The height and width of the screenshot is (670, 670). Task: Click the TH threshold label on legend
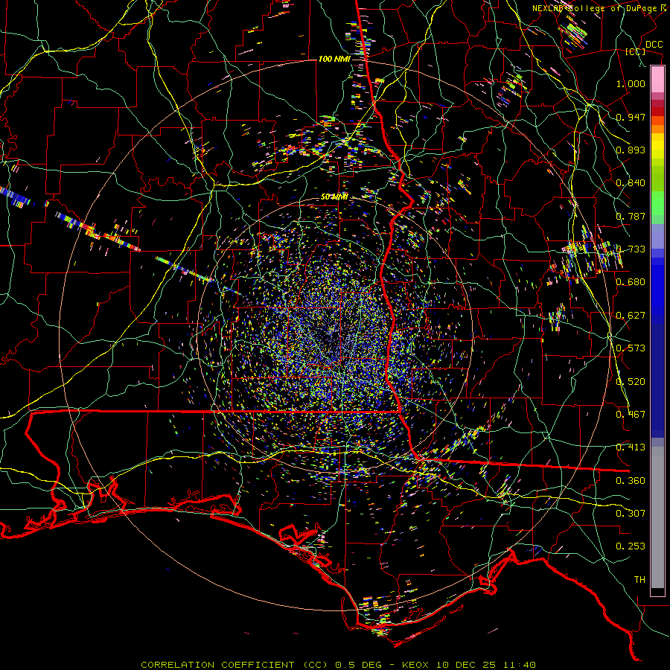[x=639, y=580]
